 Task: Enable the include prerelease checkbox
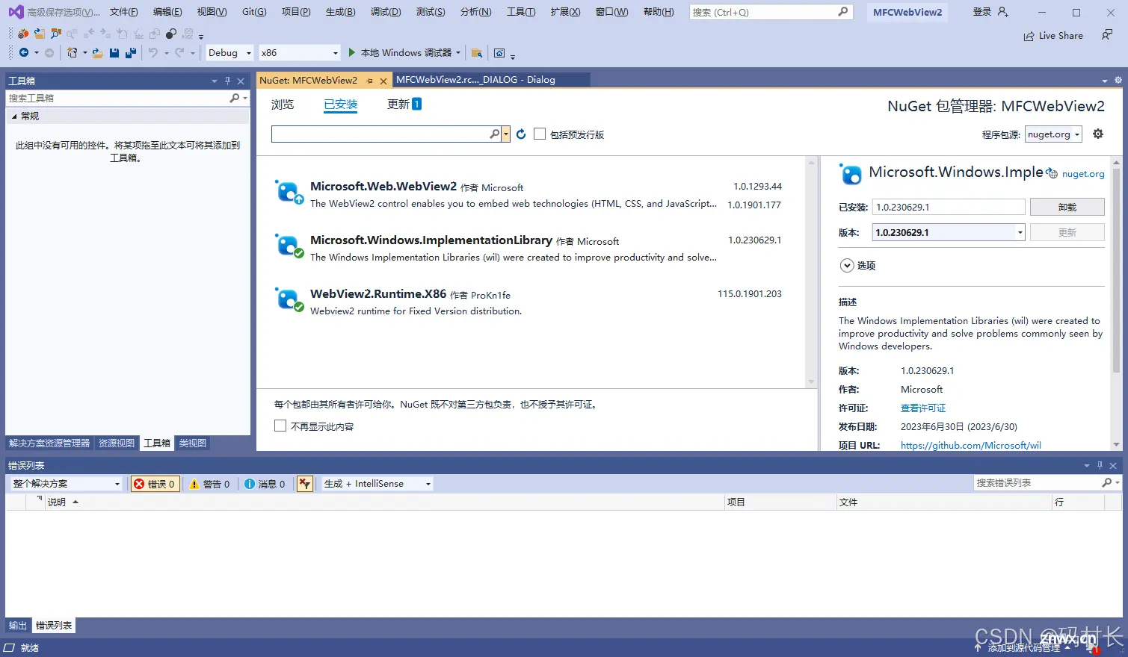click(x=540, y=134)
